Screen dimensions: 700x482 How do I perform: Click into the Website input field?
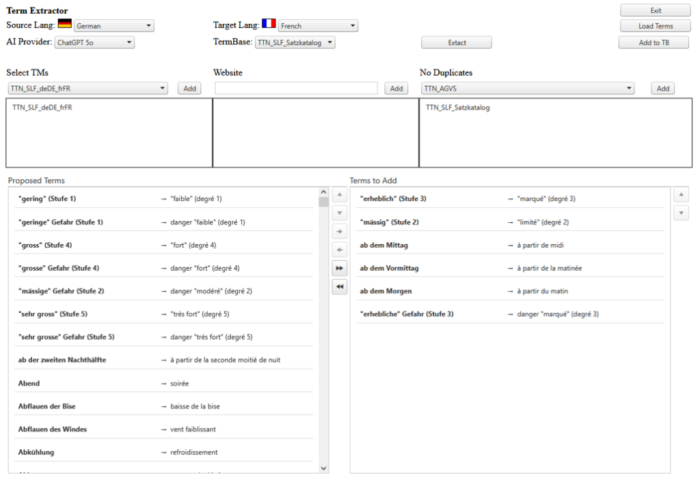click(296, 88)
